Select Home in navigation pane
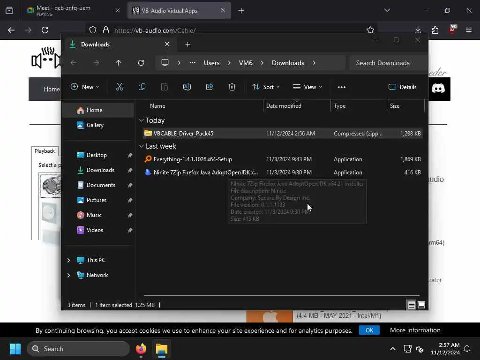 pos(98,110)
